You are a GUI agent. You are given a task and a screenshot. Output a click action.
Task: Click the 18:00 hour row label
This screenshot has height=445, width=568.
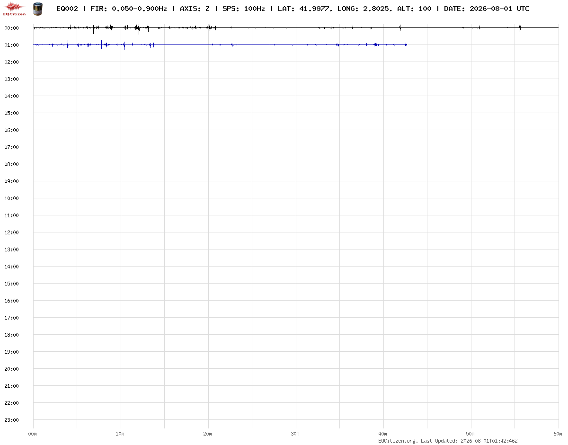pos(11,335)
